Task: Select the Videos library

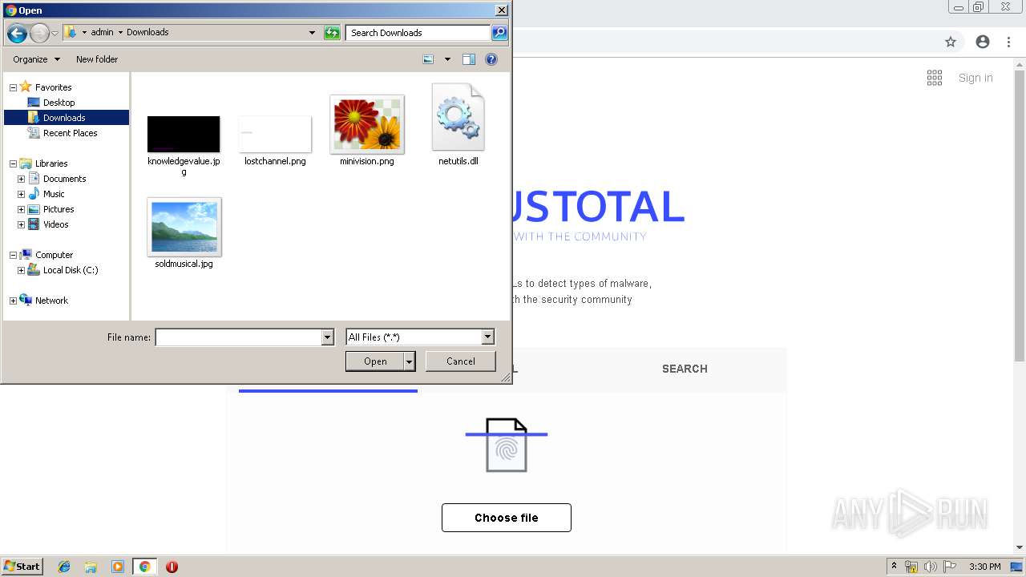Action: [x=55, y=224]
